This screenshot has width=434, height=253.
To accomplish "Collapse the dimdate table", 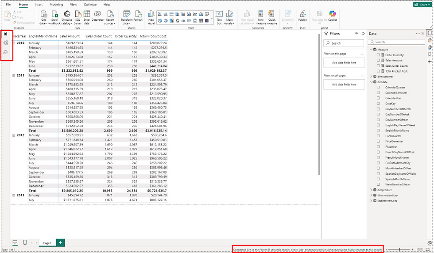I will tap(372, 82).
